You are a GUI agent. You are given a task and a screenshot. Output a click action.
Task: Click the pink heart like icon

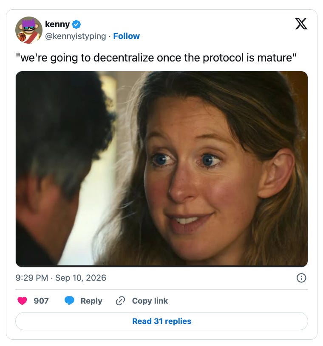click(22, 301)
